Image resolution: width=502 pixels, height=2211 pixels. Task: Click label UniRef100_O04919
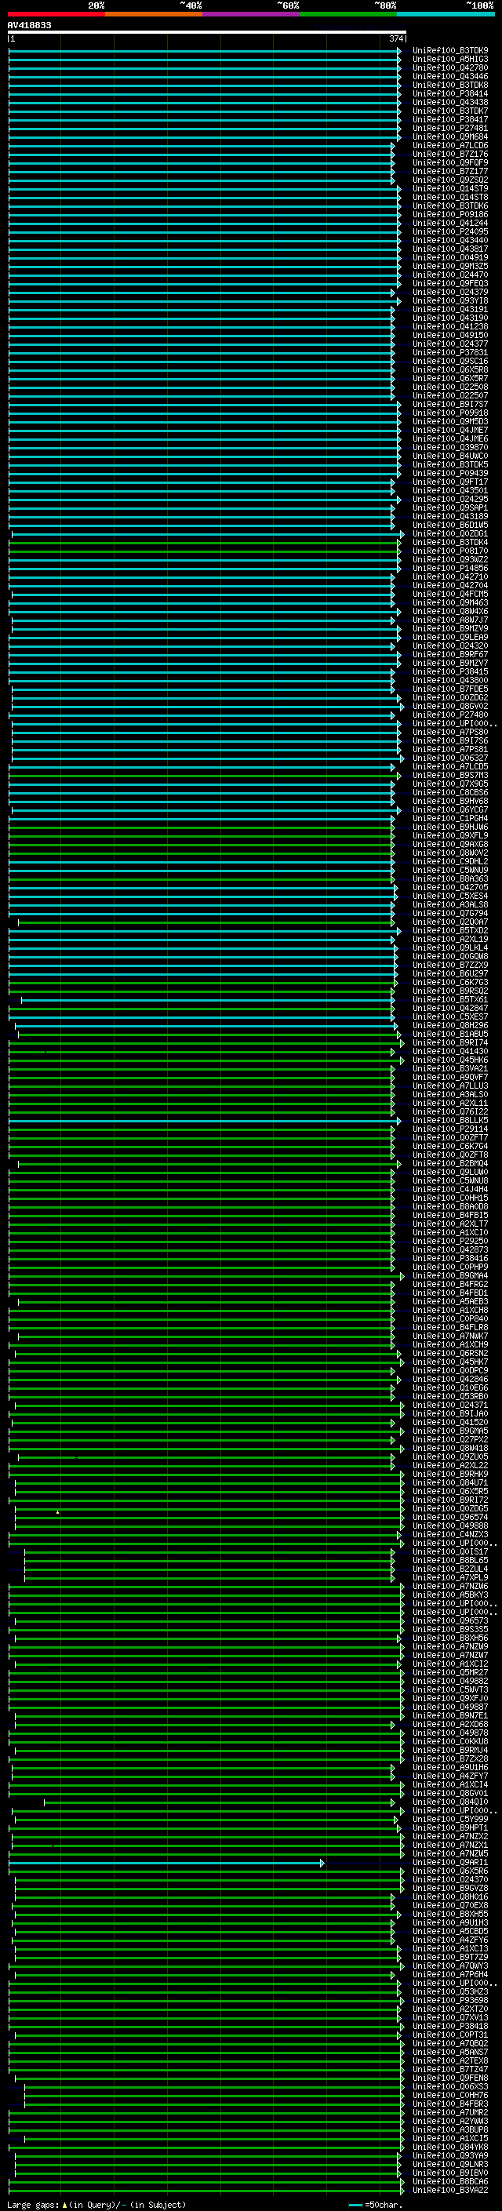pos(450,257)
